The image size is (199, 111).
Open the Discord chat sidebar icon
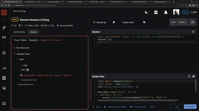pos(4,78)
